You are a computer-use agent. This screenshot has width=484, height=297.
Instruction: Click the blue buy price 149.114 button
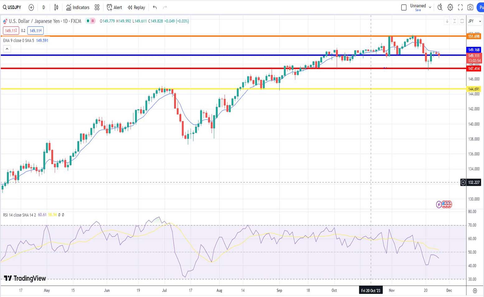pos(35,31)
